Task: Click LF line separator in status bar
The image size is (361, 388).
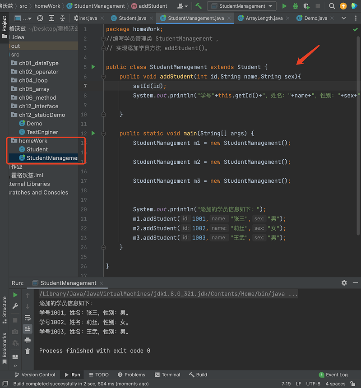Action: [298, 384]
